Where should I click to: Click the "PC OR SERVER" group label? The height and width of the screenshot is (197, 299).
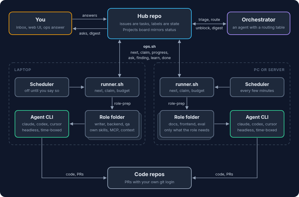pyautogui.click(x=269, y=70)
